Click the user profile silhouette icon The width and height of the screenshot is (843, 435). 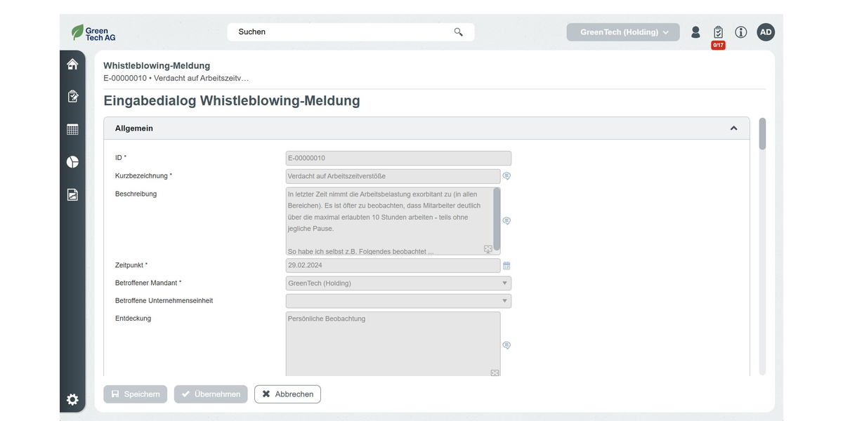point(695,32)
